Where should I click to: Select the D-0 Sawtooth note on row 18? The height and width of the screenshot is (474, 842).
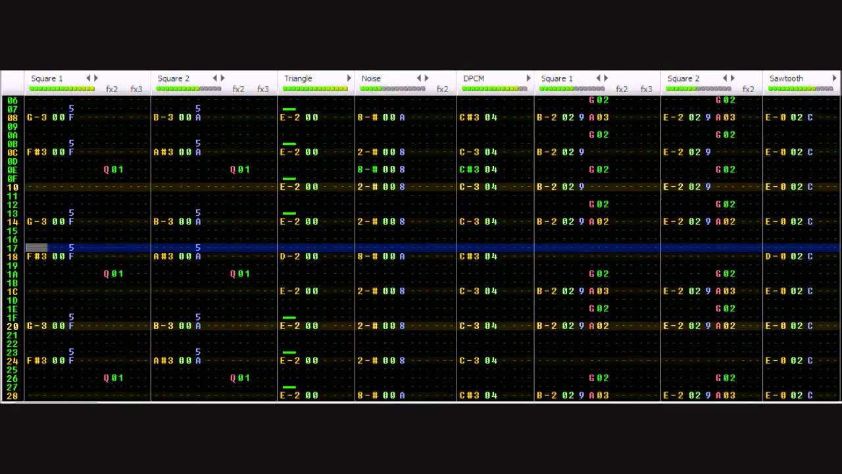click(x=776, y=256)
